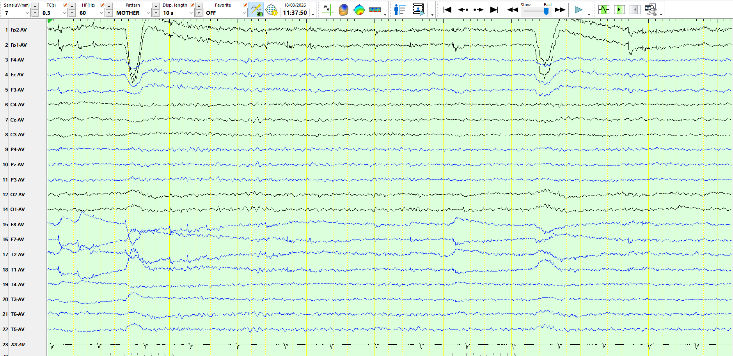Image resolution: width=733 pixels, height=356 pixels.
Task: Expand the arrow beside the spectrogram icon
Action: click(385, 15)
